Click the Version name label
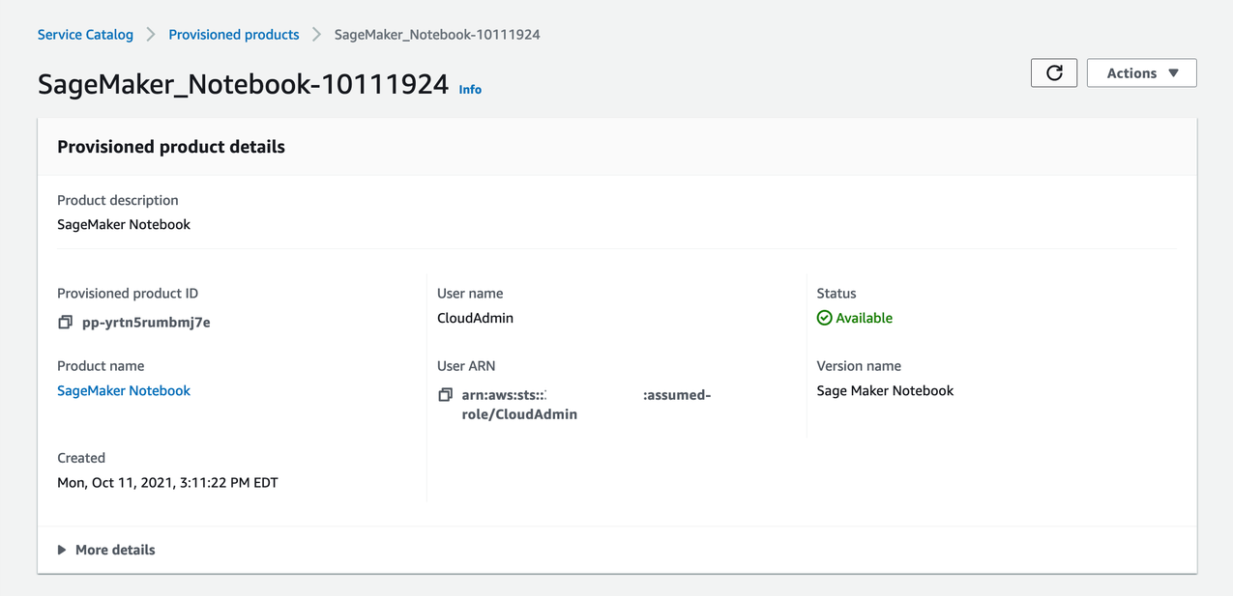The height and width of the screenshot is (596, 1233). click(x=859, y=366)
